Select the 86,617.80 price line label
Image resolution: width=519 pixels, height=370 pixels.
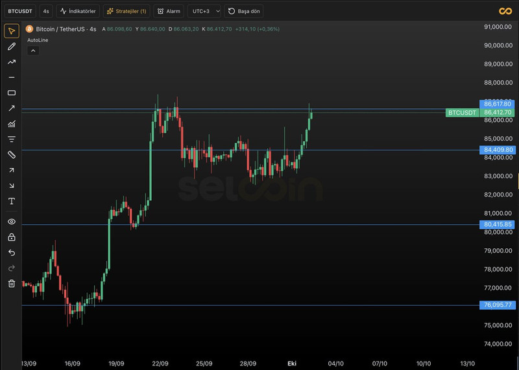coord(498,104)
